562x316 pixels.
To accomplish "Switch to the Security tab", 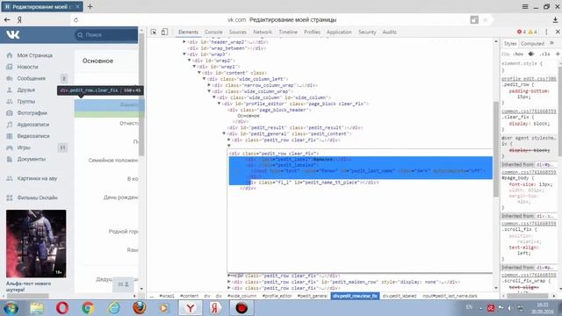I will pyautogui.click(x=367, y=32).
